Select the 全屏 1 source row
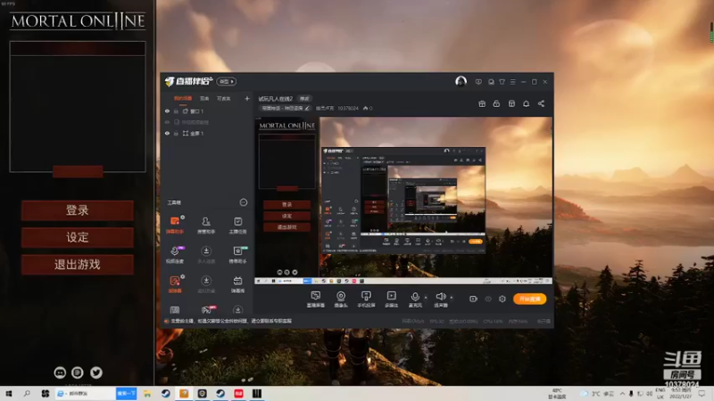The width and height of the screenshot is (714, 401). [207, 133]
